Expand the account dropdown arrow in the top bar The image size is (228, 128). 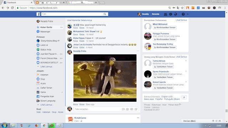(188, 14)
